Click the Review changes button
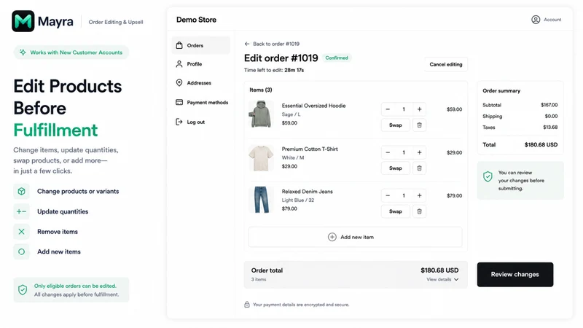 point(515,275)
